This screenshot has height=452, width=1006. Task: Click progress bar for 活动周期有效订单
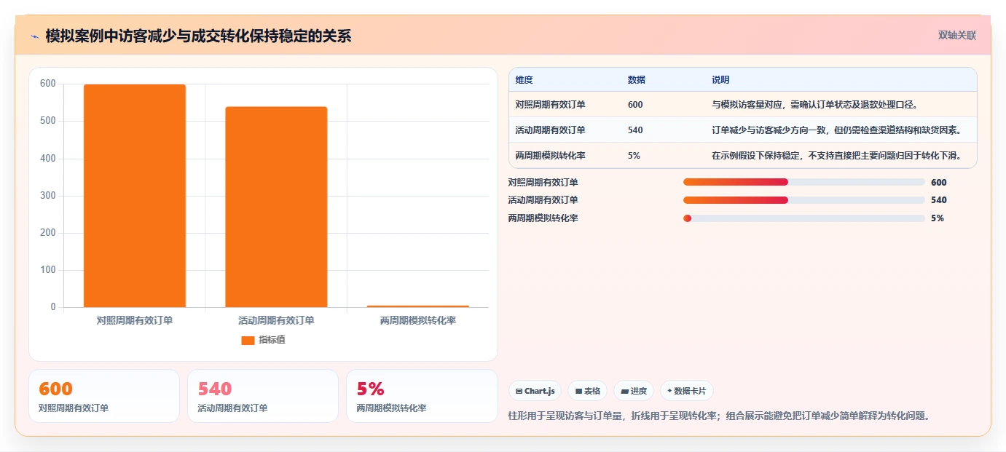(x=803, y=200)
